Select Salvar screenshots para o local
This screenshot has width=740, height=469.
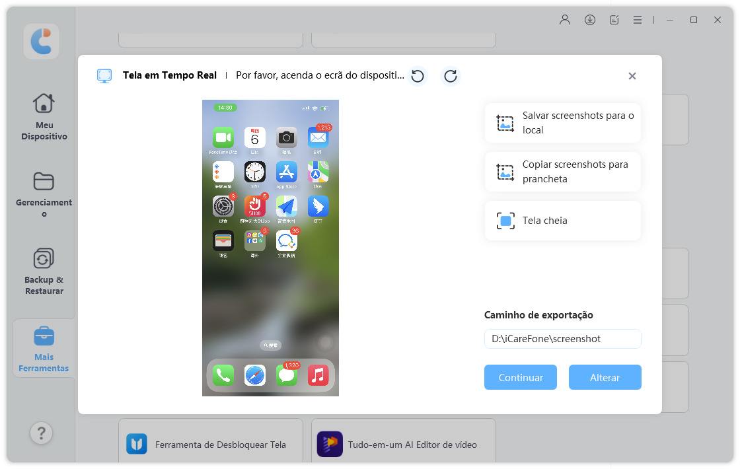click(563, 123)
